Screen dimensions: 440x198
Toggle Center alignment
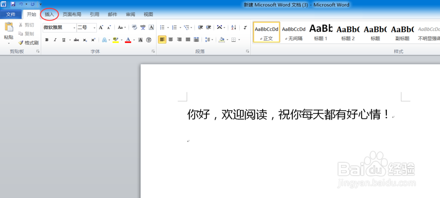[171, 40]
